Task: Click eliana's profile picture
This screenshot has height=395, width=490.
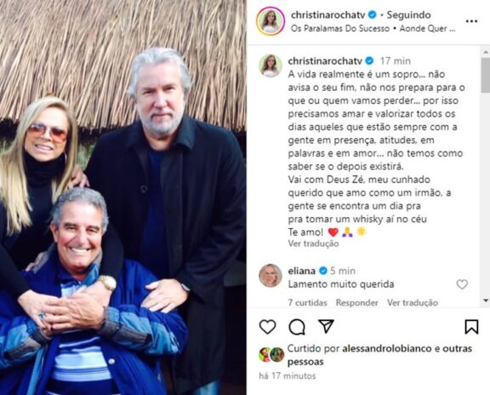Action: pyautogui.click(x=271, y=276)
